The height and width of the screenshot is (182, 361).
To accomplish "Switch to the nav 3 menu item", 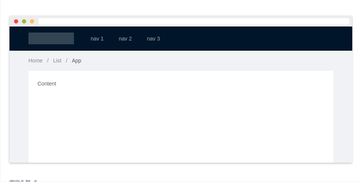I will 153,39.
